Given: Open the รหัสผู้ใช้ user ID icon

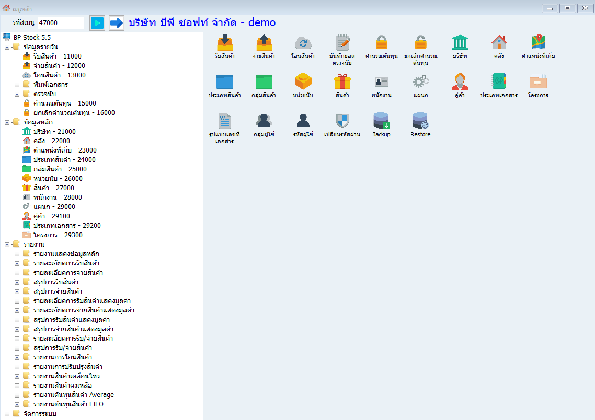Looking at the screenshot, I should click(303, 121).
